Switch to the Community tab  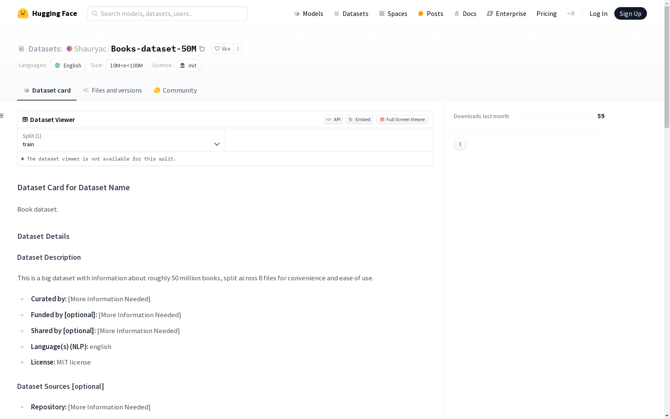(x=175, y=91)
